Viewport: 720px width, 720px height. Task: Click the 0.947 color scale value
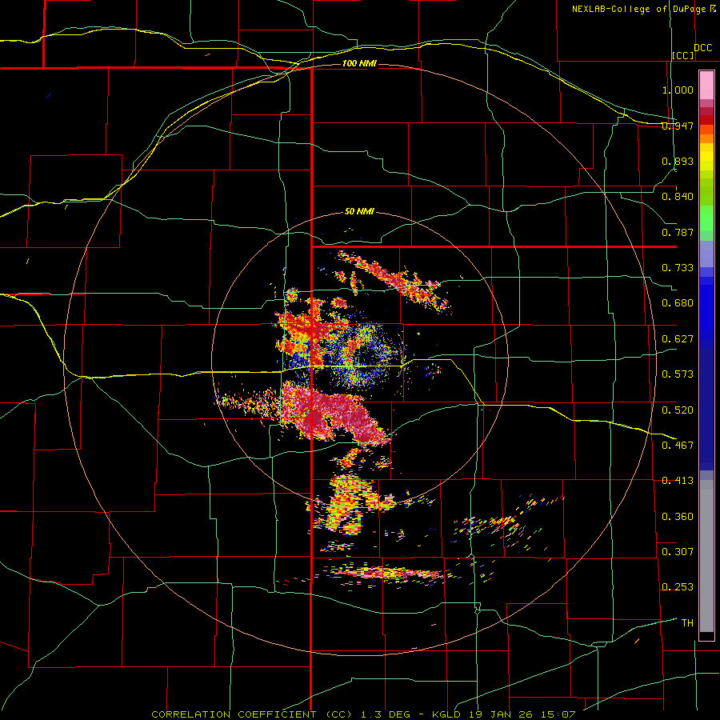tap(678, 126)
